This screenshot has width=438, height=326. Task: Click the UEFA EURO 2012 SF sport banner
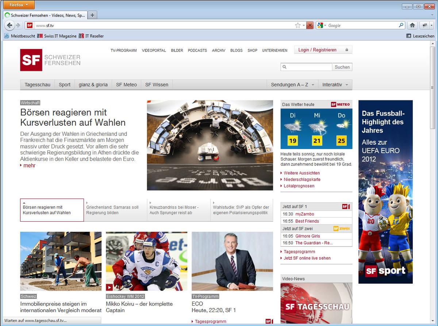point(385,192)
